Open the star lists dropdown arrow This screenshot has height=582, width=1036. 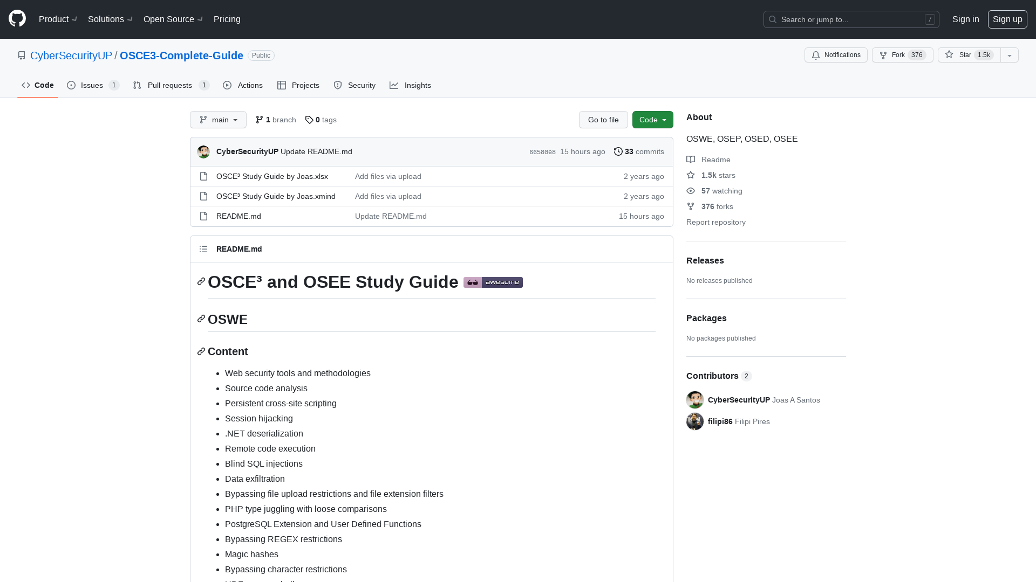click(x=1010, y=55)
